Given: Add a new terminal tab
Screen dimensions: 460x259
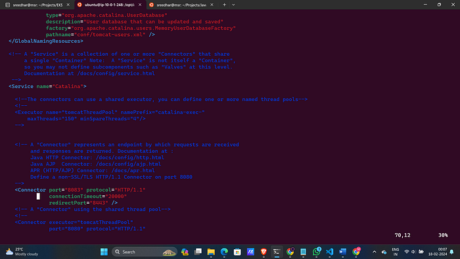Looking at the screenshot, I should point(224,5).
